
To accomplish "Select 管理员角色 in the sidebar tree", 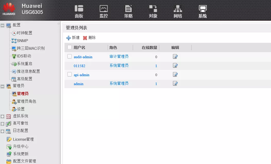I will pyautogui.click(x=26, y=101).
